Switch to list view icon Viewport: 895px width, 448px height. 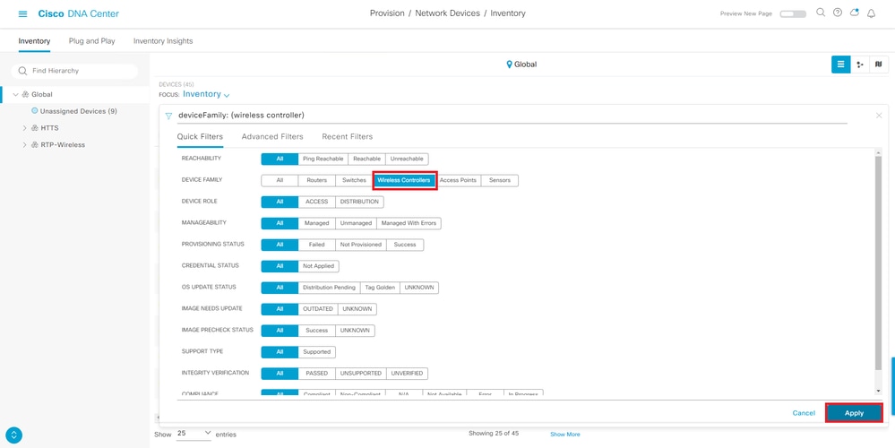coord(840,65)
